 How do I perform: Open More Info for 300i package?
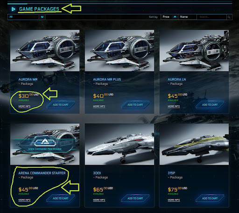(x=99, y=200)
